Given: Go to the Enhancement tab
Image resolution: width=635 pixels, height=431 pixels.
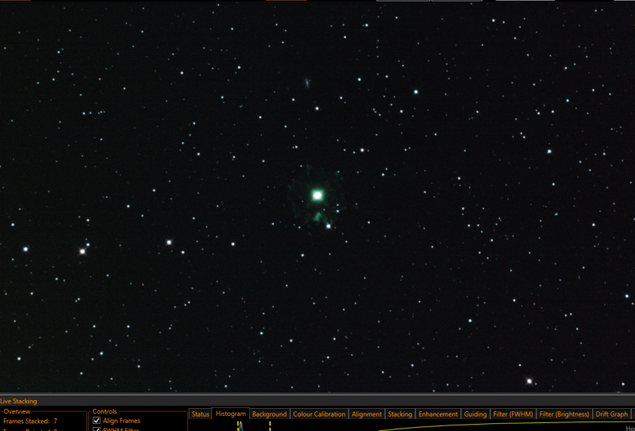Looking at the screenshot, I should tap(438, 414).
